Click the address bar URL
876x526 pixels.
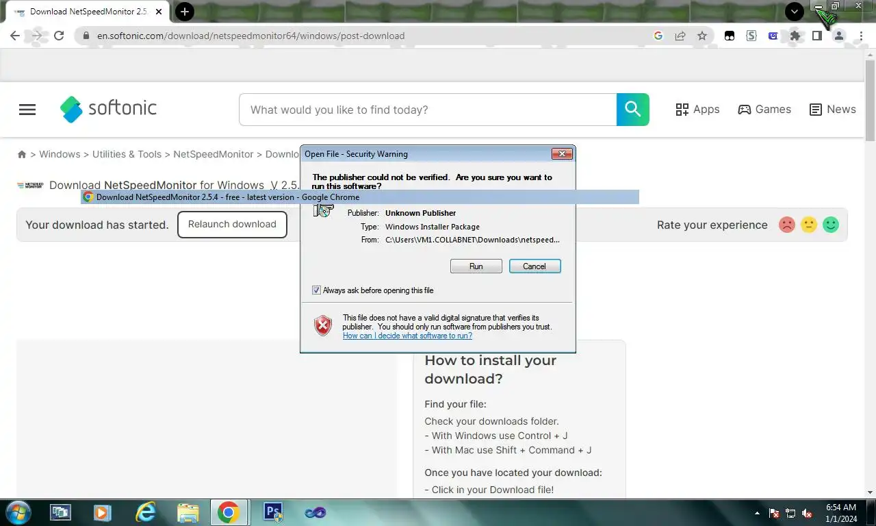250,36
